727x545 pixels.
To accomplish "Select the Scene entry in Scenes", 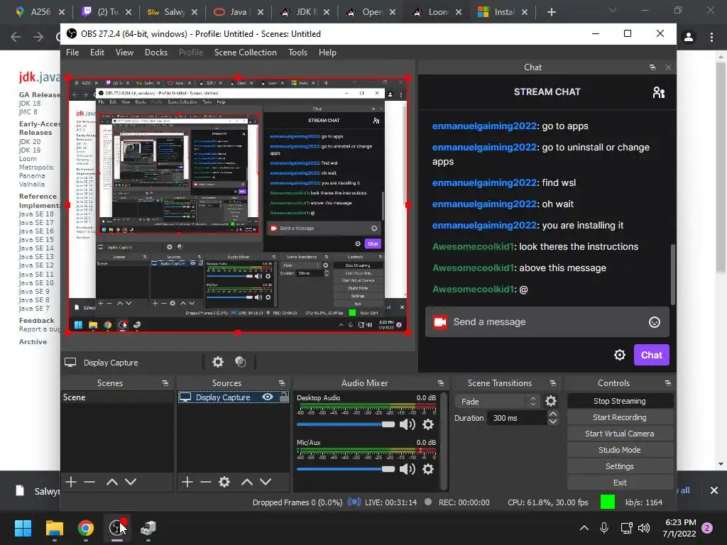I will (117, 397).
